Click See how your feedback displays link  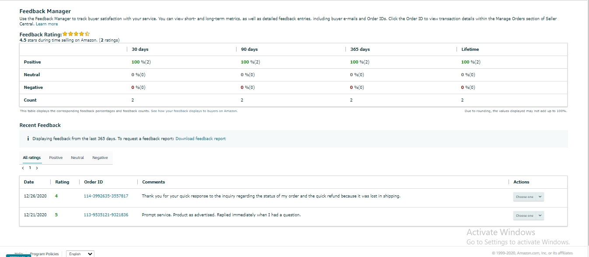pyautogui.click(x=194, y=111)
